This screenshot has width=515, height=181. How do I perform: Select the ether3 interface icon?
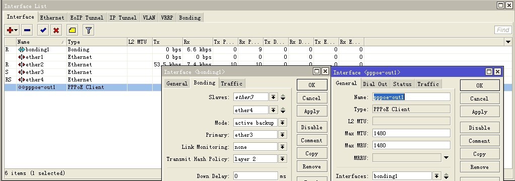(21, 72)
